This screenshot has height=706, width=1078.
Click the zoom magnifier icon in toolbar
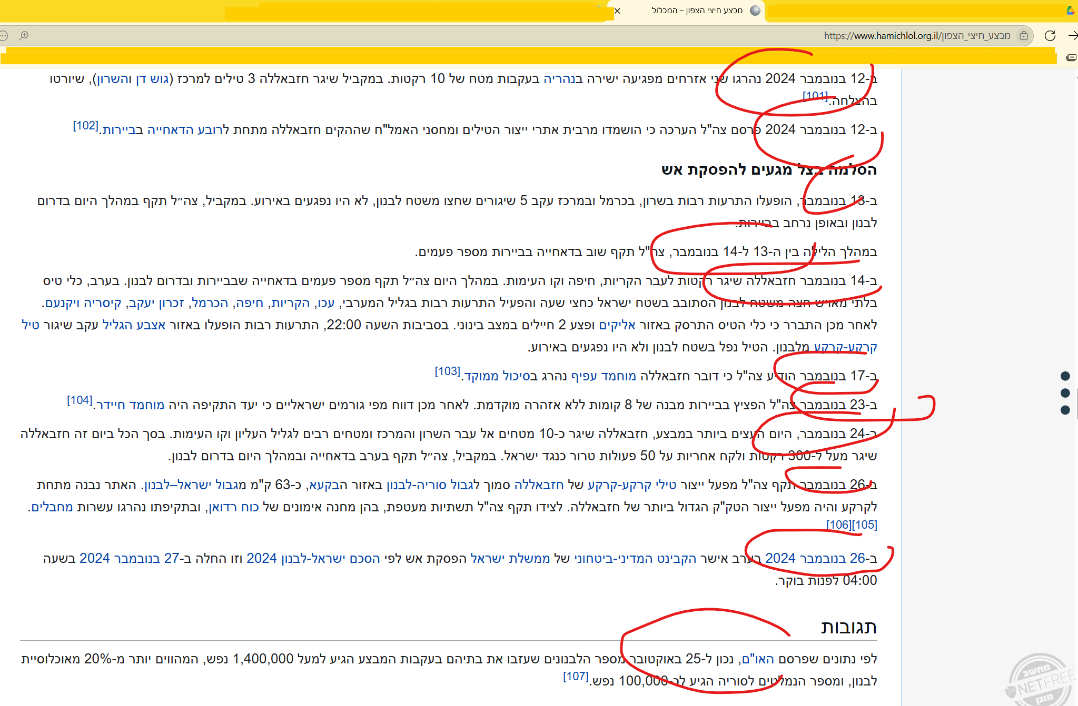24,36
